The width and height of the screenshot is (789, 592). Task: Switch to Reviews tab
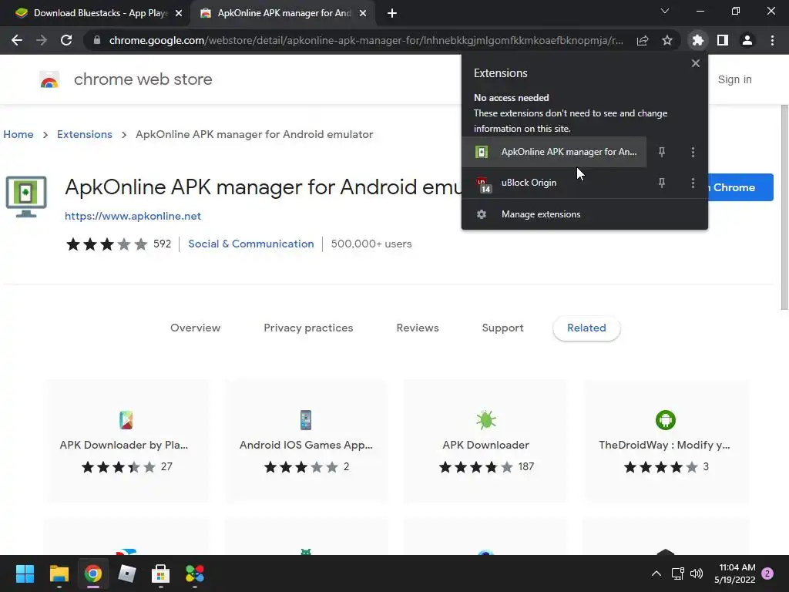(418, 328)
